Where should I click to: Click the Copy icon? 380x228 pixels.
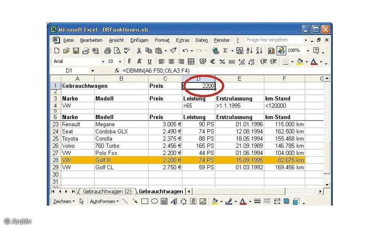coord(149,51)
